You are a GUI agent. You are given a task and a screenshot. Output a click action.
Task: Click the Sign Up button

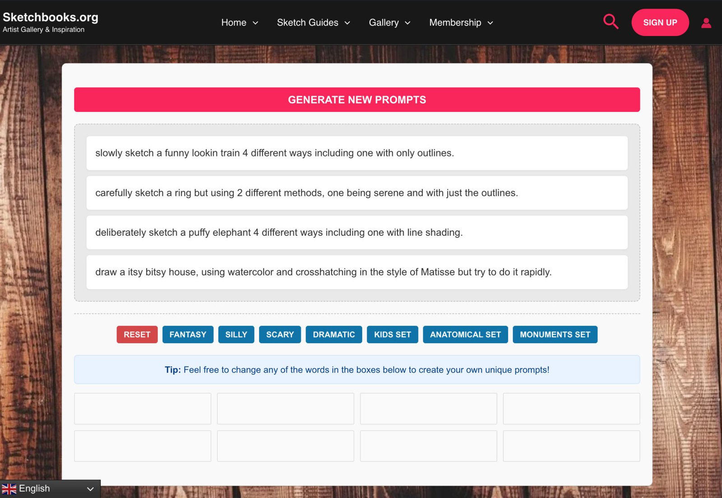point(660,23)
